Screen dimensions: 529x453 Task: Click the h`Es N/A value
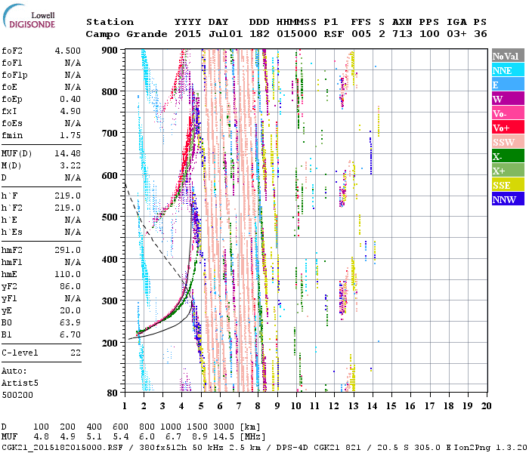click(x=73, y=232)
